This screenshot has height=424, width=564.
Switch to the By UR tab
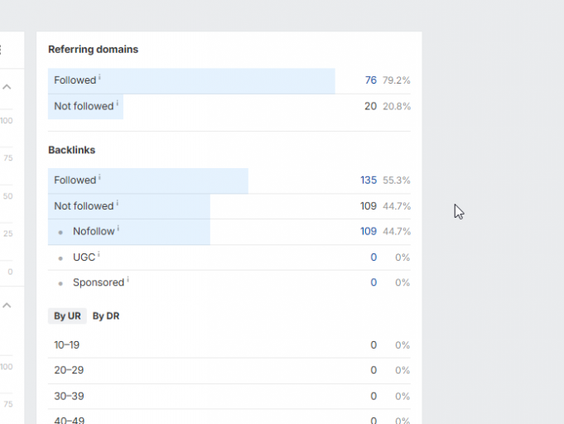[67, 316]
